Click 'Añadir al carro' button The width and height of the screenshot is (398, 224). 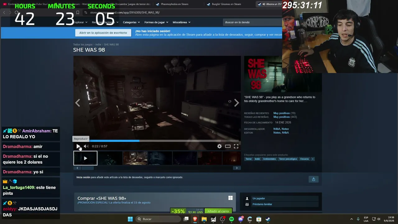point(218,211)
